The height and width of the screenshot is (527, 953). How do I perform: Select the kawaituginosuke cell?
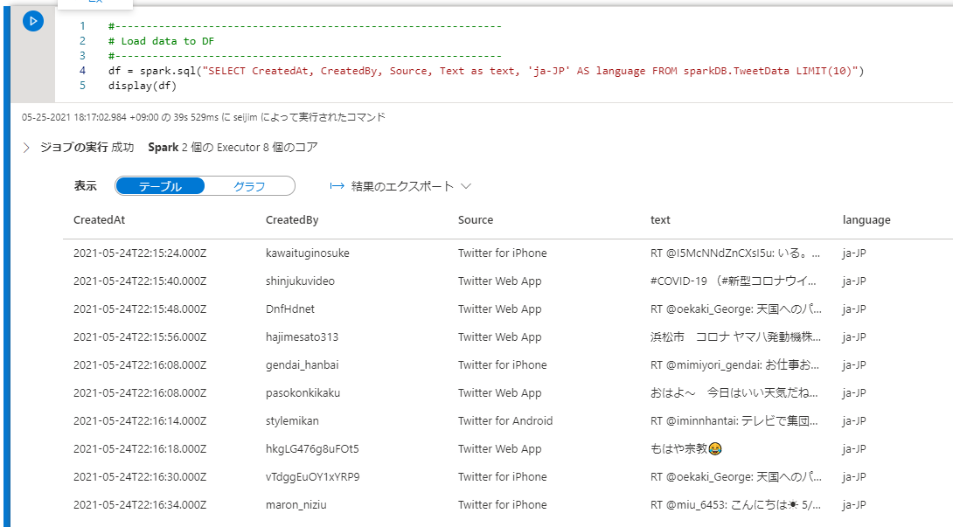(x=308, y=253)
